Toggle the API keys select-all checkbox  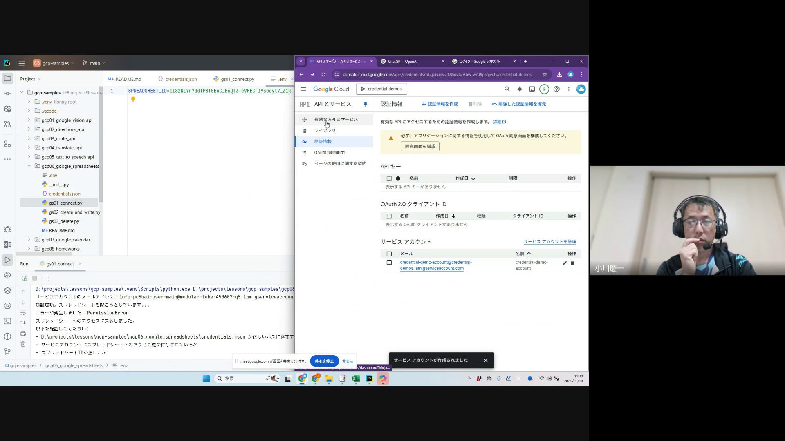389,178
